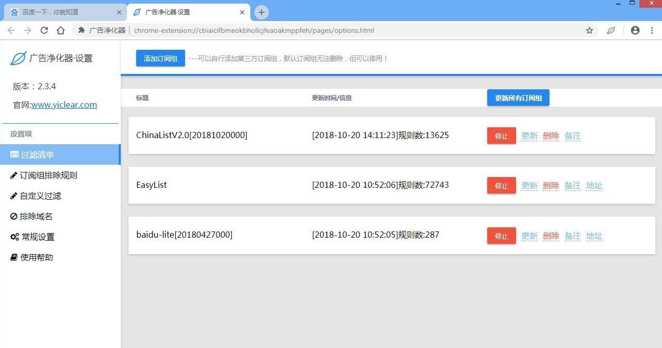The image size is (662, 348).
Task: Close the Baidu tab
Action: click(119, 12)
